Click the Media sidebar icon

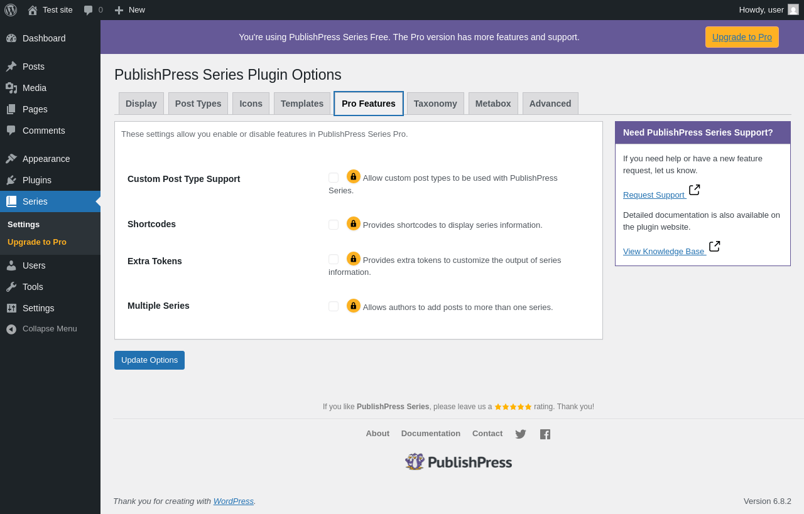(11, 88)
